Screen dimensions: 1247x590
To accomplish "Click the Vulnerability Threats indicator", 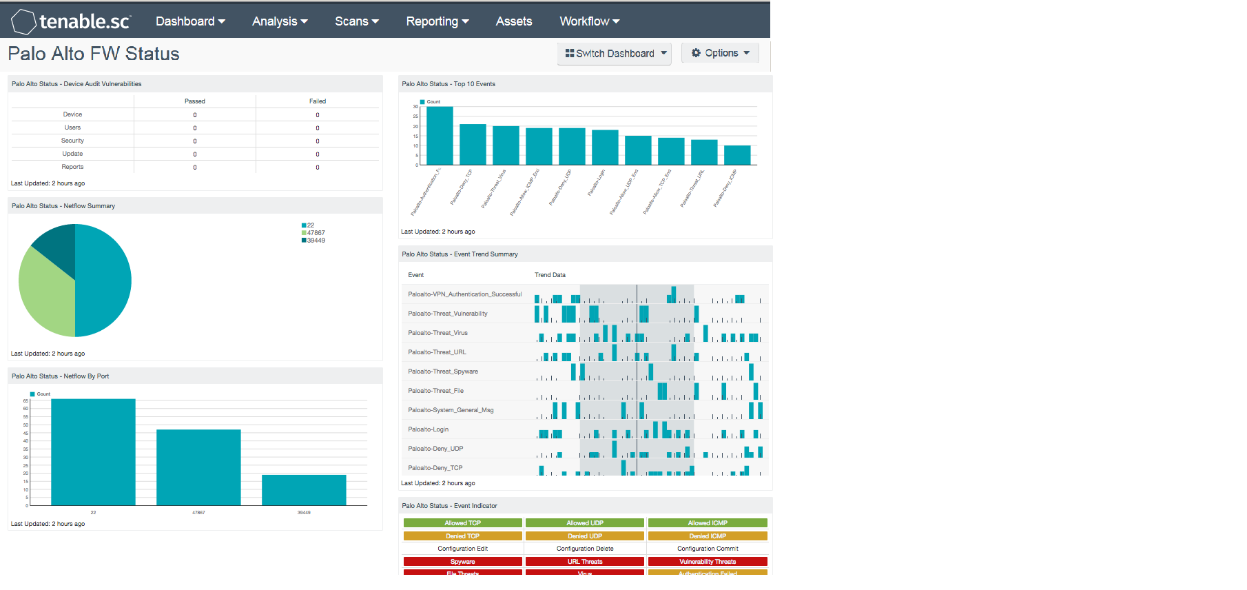I will pos(708,562).
